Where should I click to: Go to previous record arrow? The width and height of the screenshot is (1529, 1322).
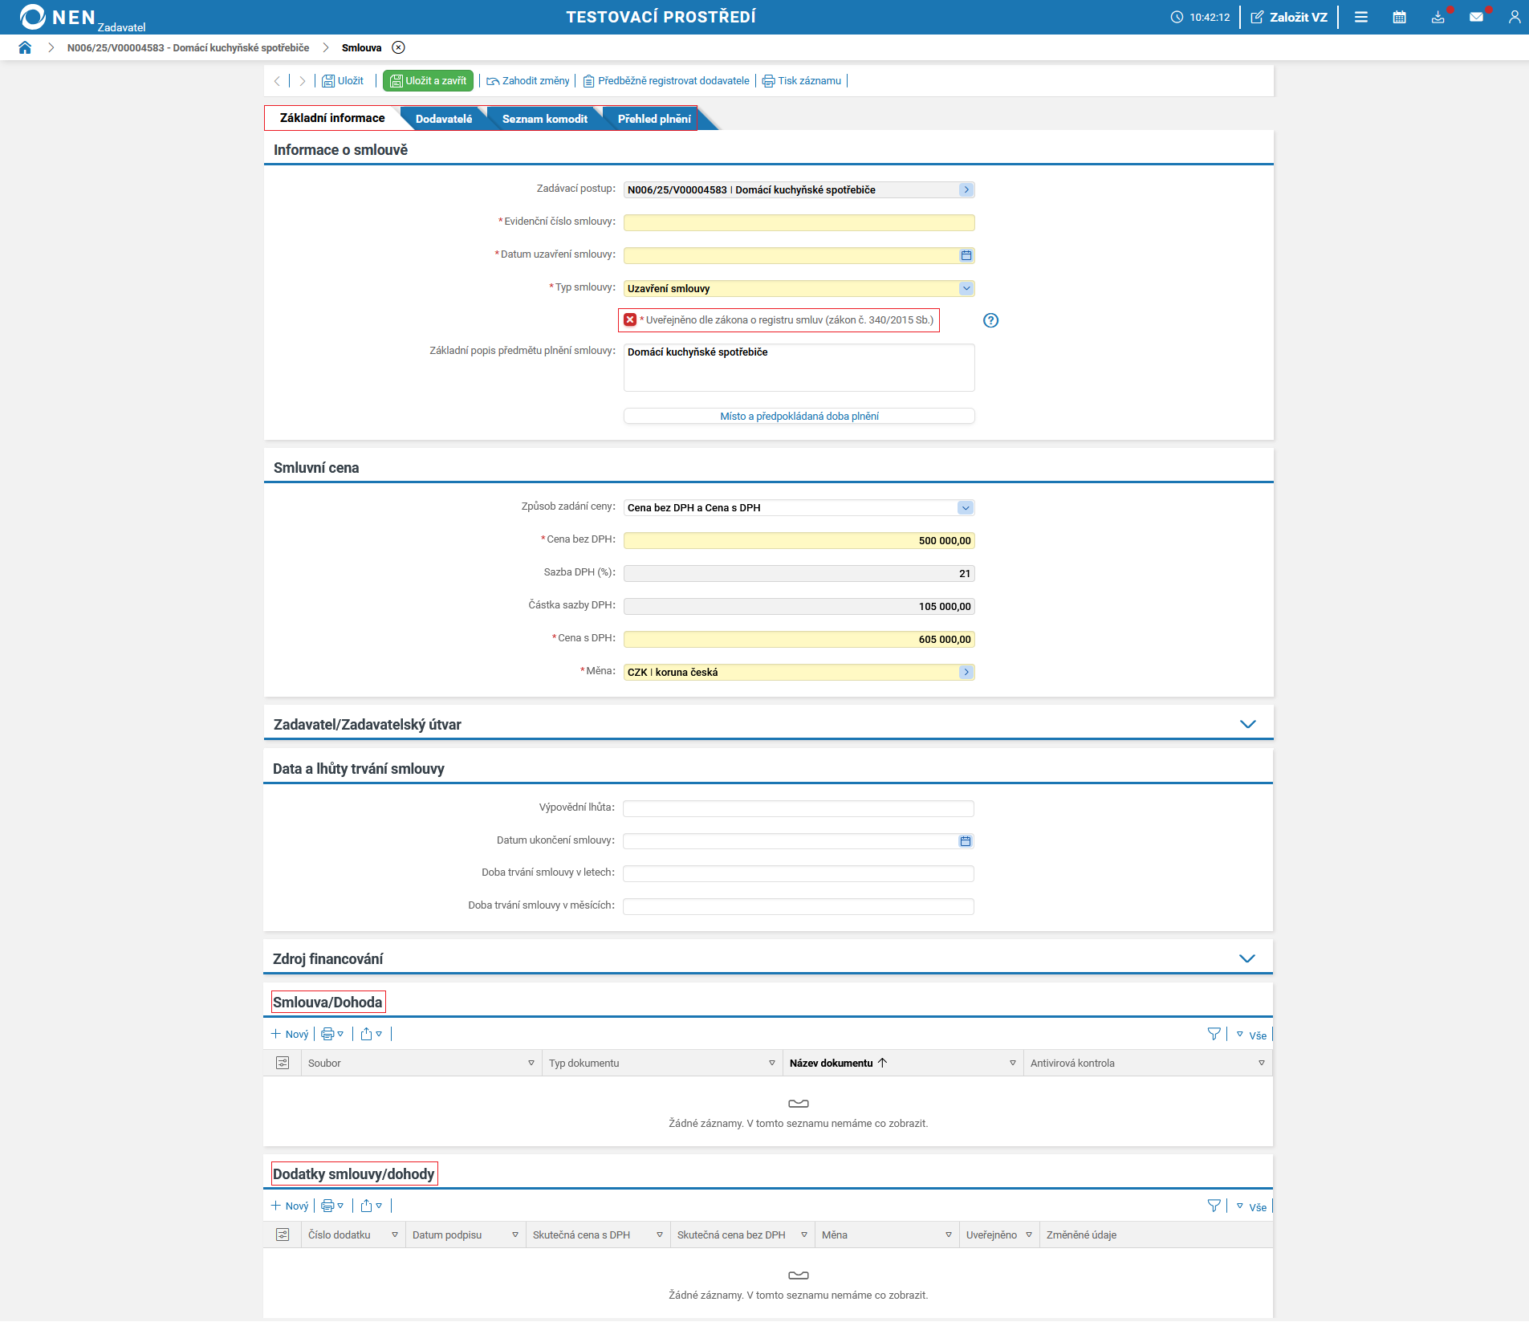(277, 80)
